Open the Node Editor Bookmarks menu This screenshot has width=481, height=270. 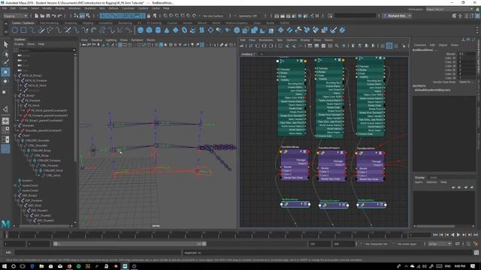[266, 40]
